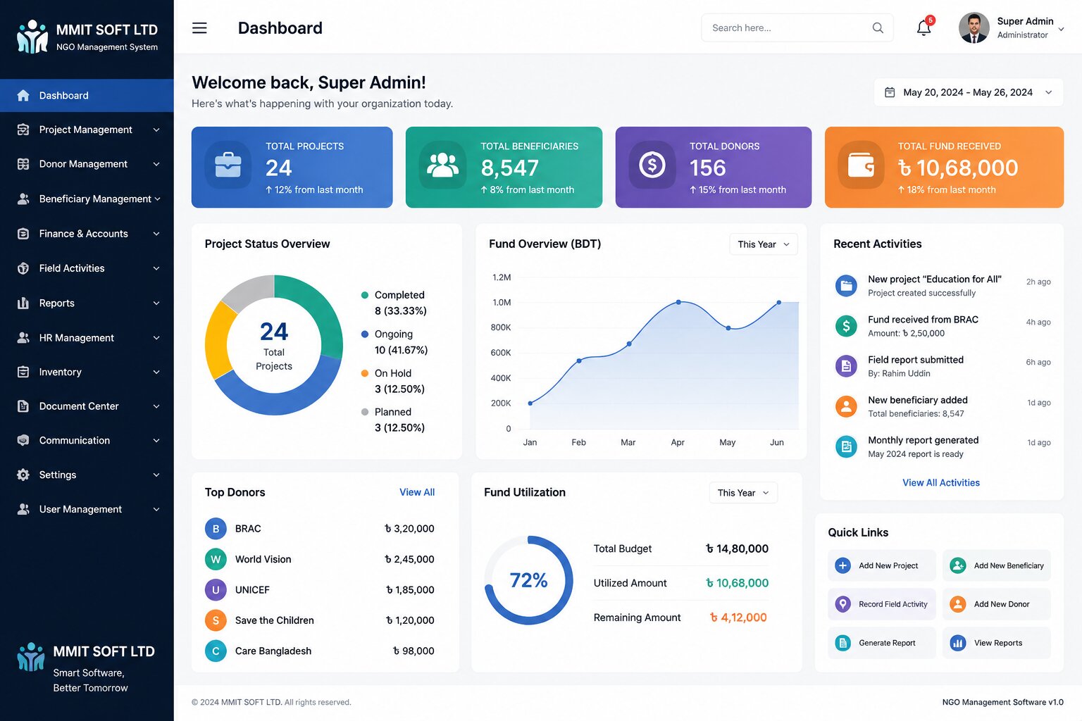Expand the Project Management menu chevron
The height and width of the screenshot is (721, 1082).
click(x=156, y=130)
